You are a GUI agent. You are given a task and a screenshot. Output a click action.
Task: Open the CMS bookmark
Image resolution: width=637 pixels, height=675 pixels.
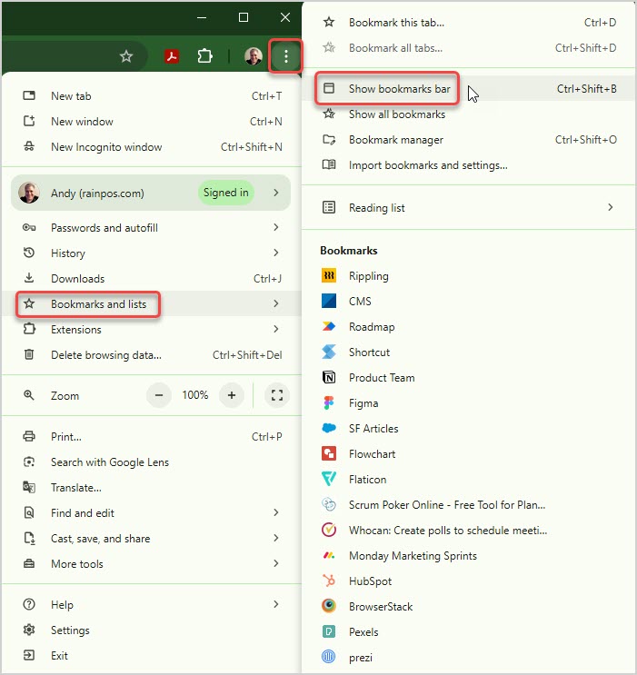[469, 302]
